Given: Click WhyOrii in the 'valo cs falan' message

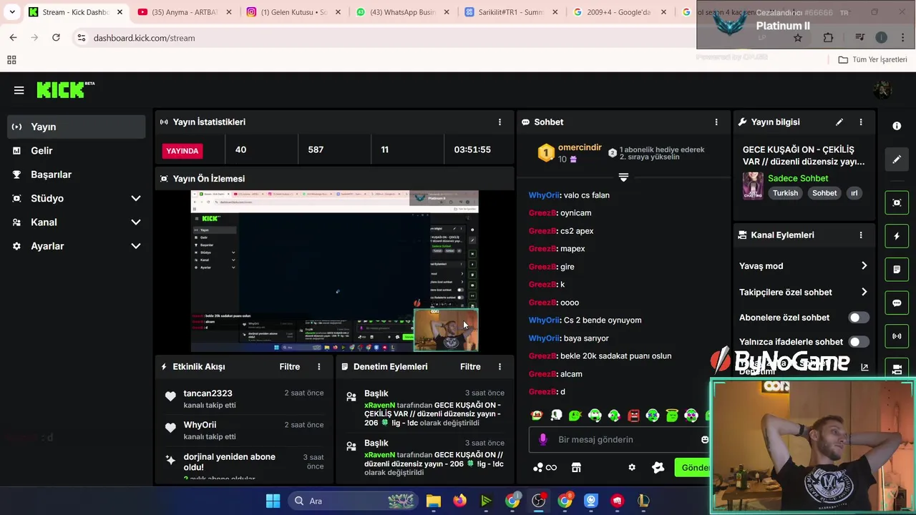Looking at the screenshot, I should coord(544,195).
